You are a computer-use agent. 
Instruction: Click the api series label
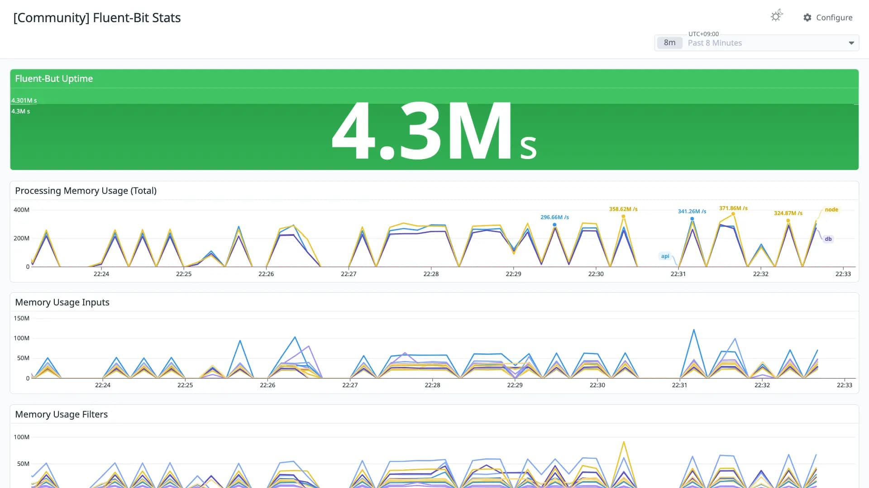tap(665, 256)
